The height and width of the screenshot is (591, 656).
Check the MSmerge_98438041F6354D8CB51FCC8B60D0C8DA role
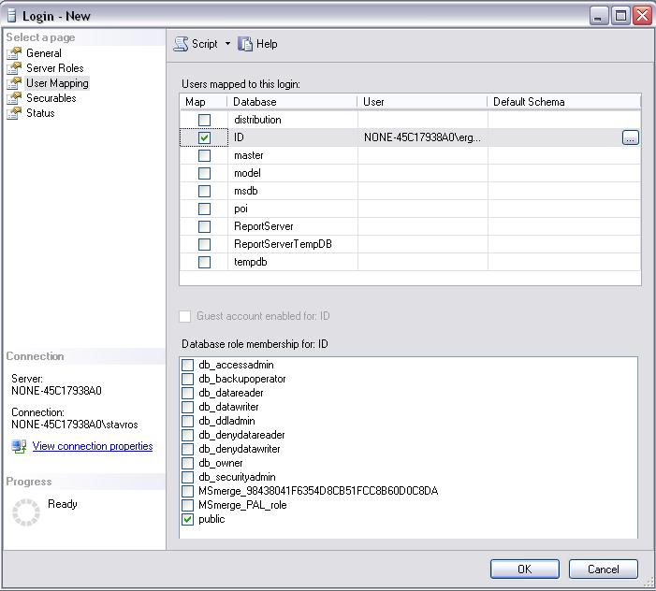click(x=187, y=491)
